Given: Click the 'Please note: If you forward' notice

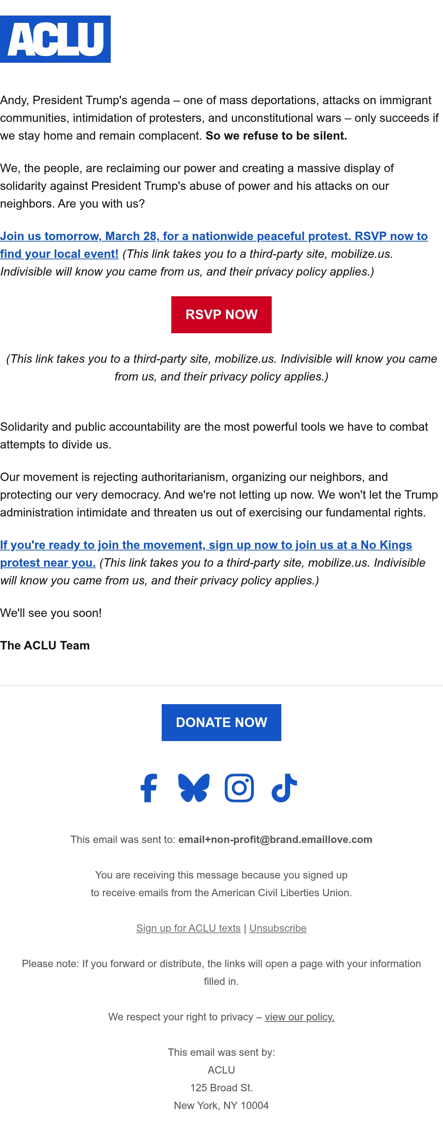Looking at the screenshot, I should 221,973.
